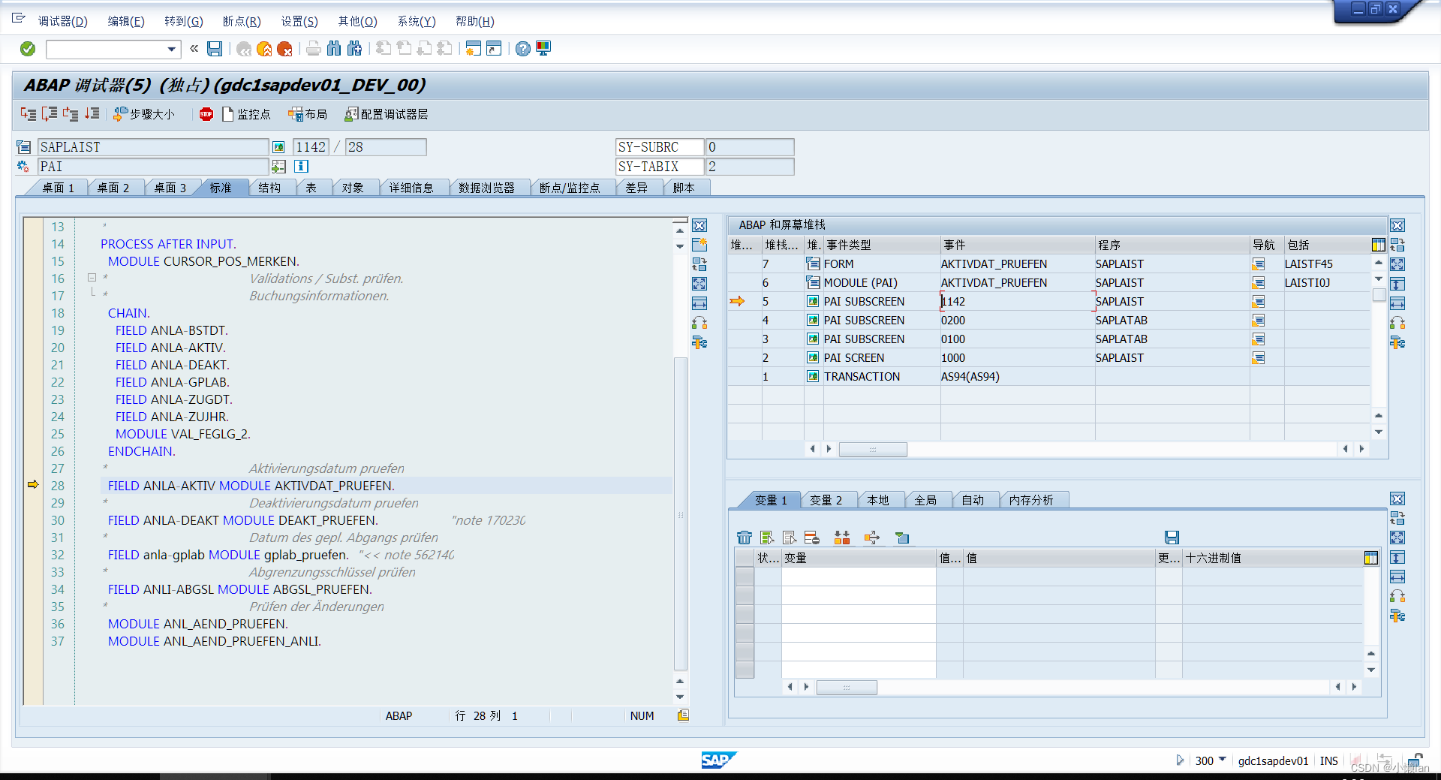The height and width of the screenshot is (780, 1441).
Task: Select the 单步执行 (step into) debugger icon
Action: point(29,114)
